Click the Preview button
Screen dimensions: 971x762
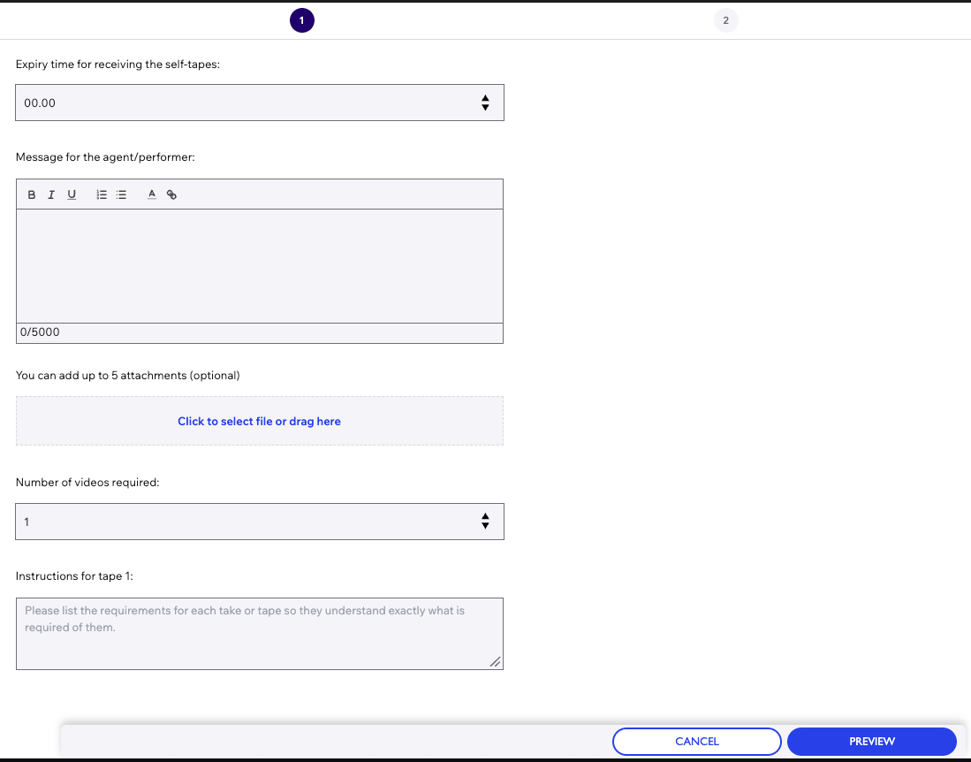872,742
